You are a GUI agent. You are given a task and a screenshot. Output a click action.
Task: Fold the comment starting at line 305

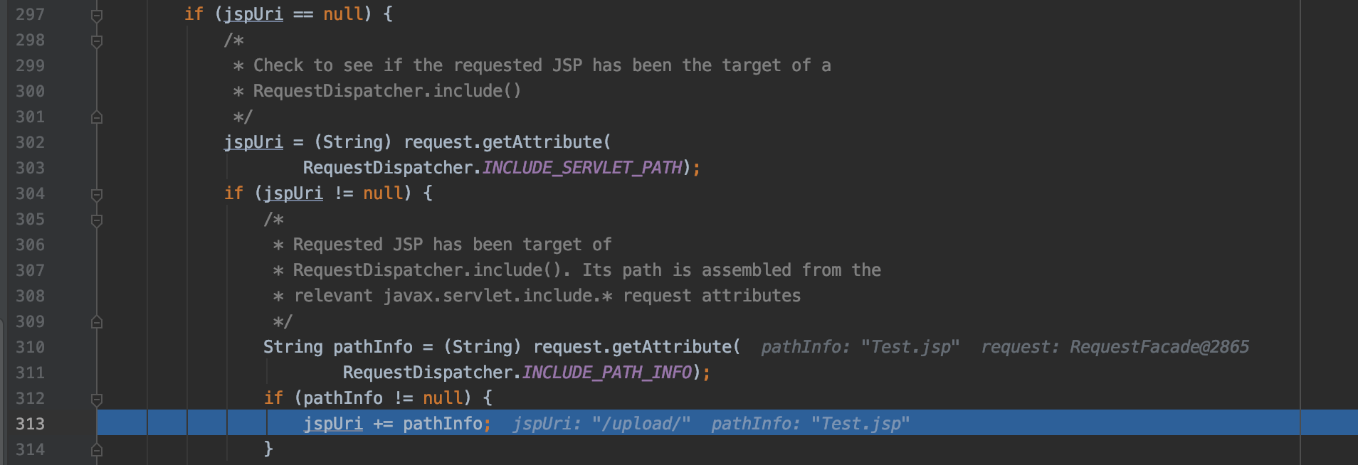click(x=97, y=220)
